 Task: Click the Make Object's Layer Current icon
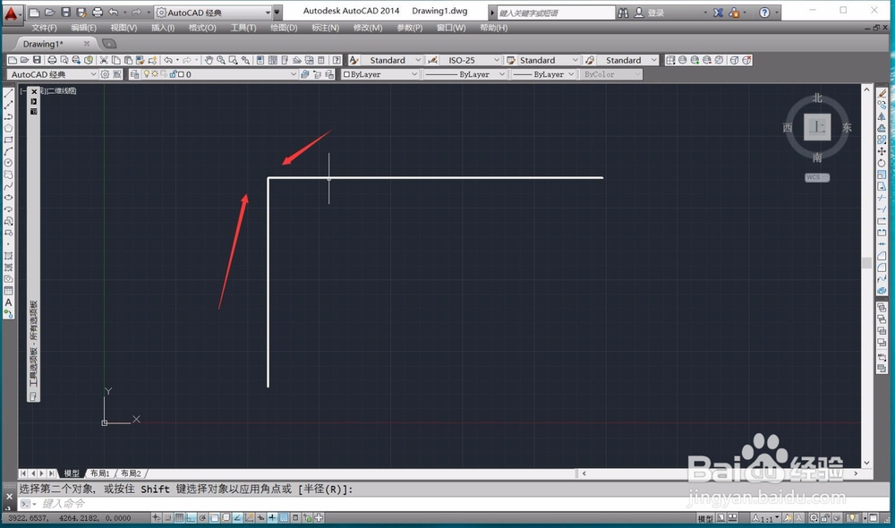305,74
